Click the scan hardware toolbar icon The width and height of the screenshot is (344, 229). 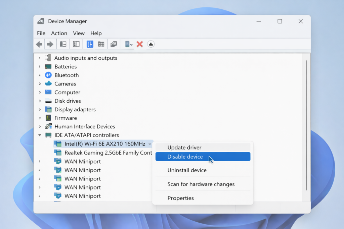114,44
